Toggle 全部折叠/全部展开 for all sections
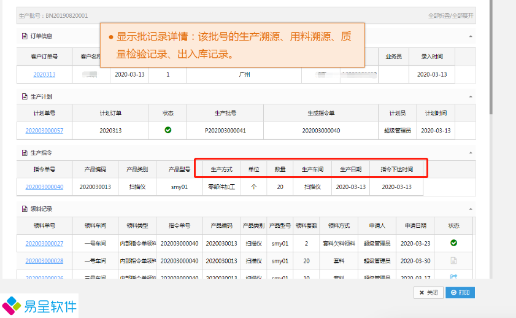 [x=450, y=15]
